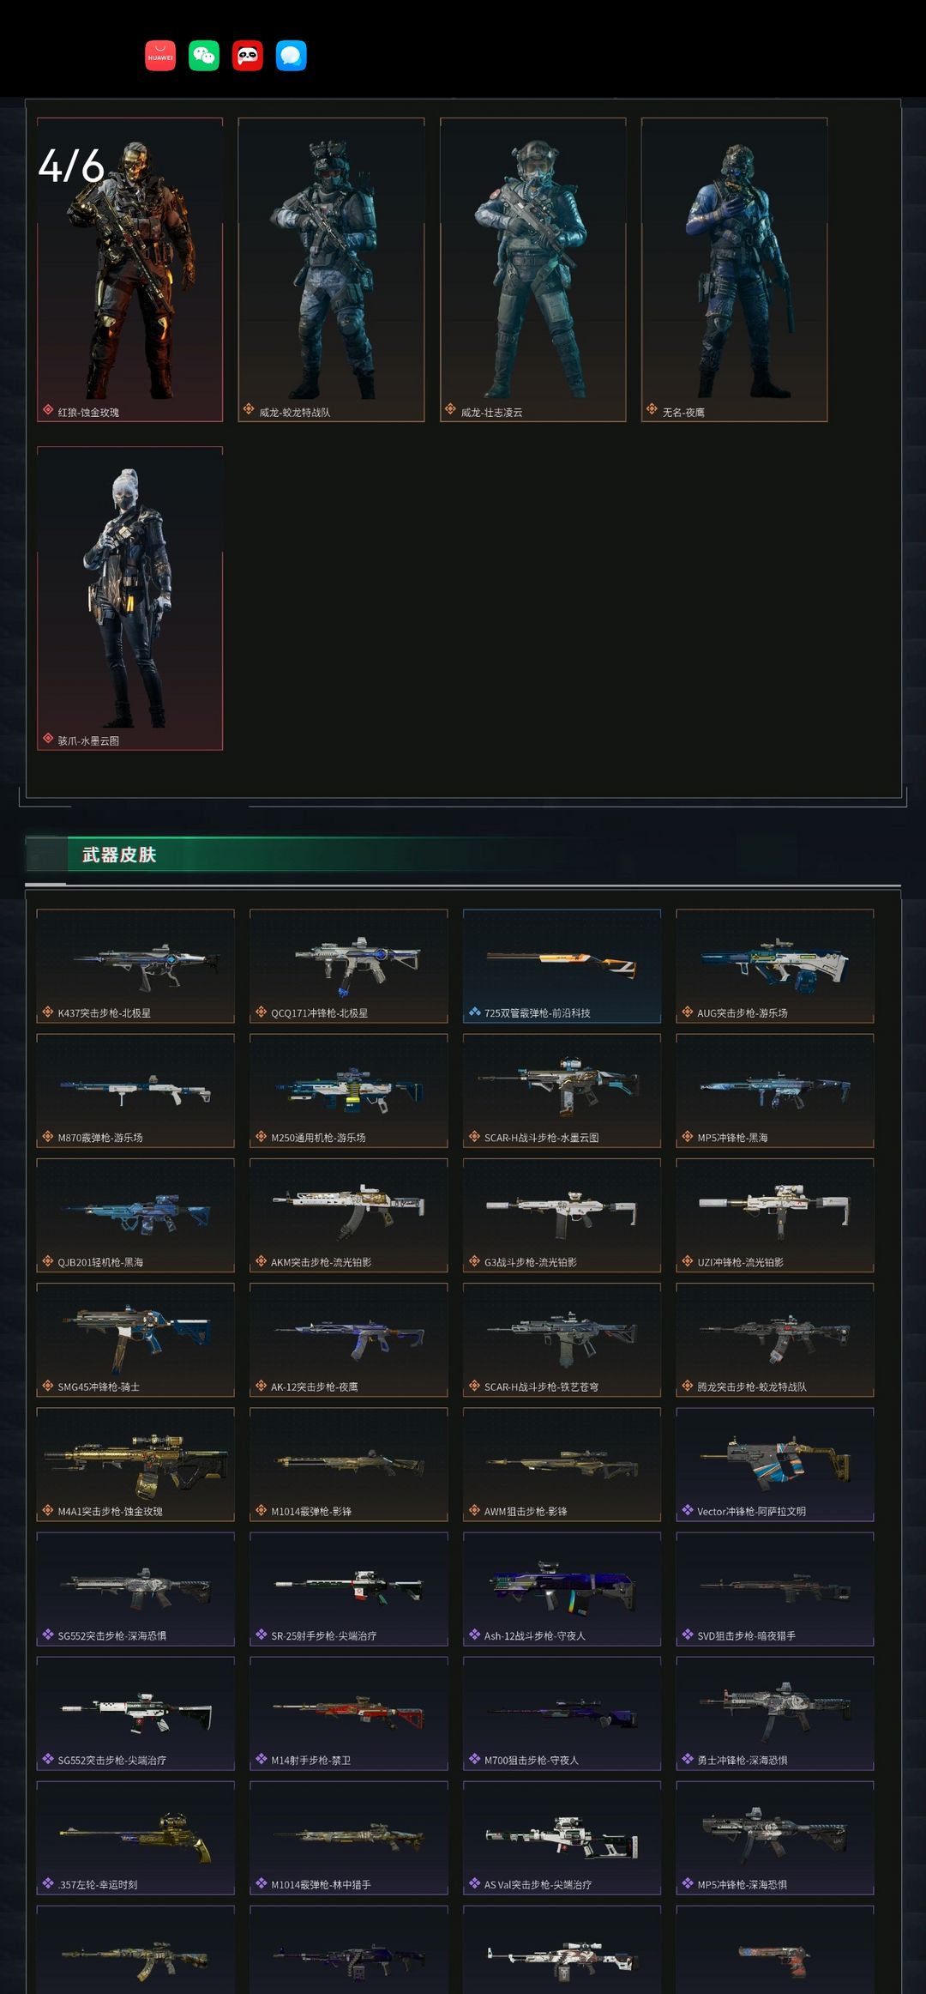
Task: Tap the red panda app icon
Action: click(248, 56)
